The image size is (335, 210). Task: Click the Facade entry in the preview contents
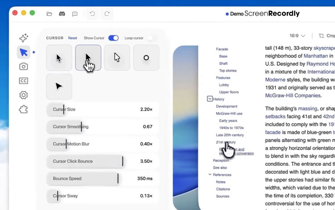coord(222,49)
